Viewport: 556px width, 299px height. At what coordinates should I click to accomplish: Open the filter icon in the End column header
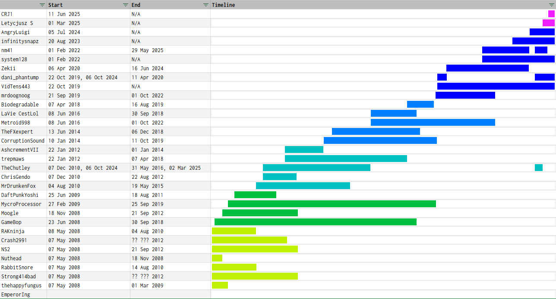point(205,5)
